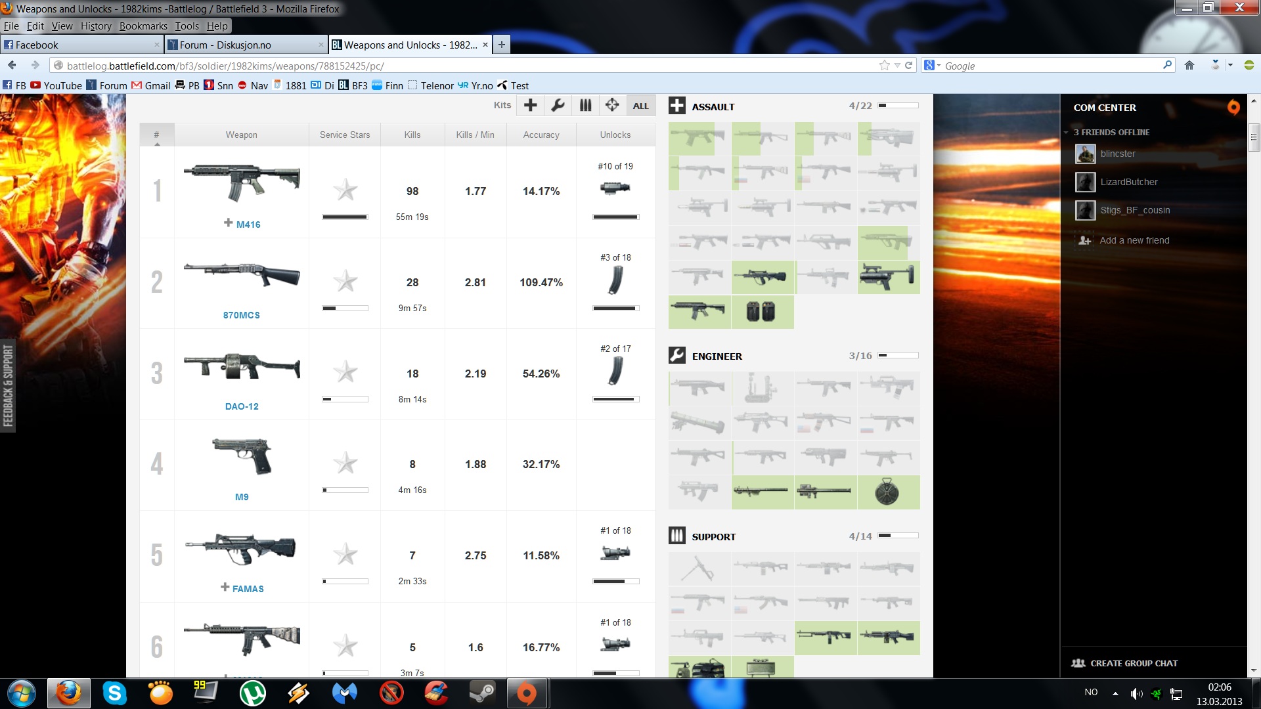Sort table by Accuracy column
The image size is (1261, 709).
541,135
